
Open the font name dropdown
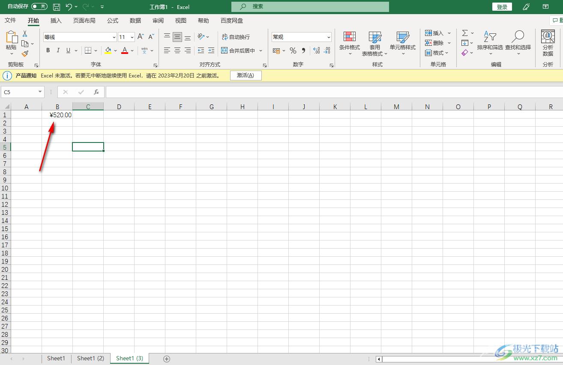(x=114, y=37)
